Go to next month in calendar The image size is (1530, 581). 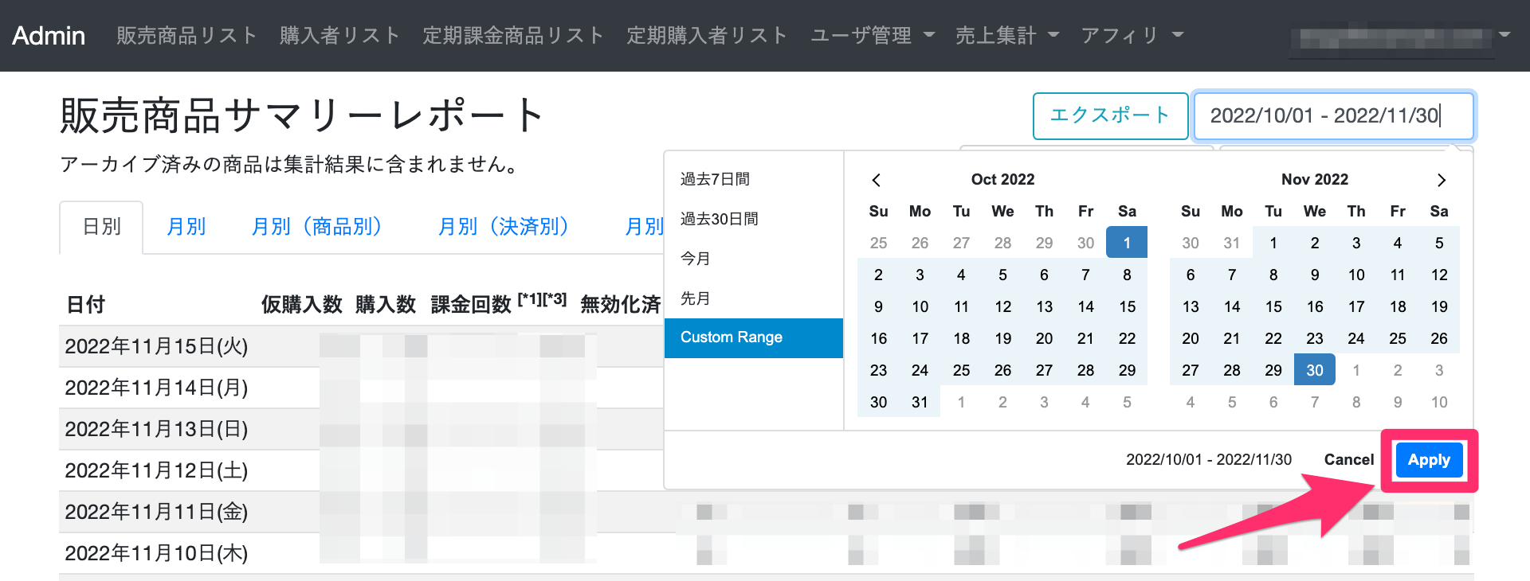click(x=1441, y=180)
